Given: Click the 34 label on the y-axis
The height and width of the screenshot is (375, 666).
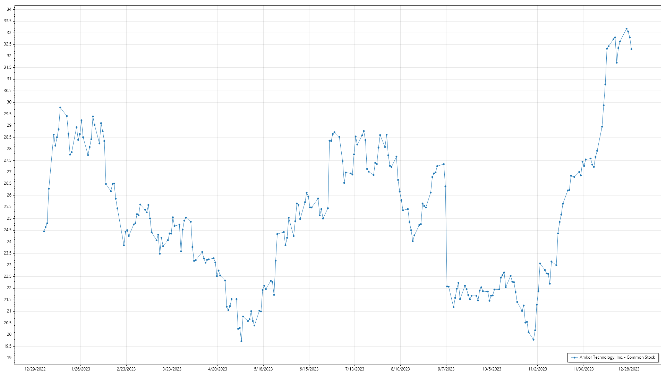Looking at the screenshot, I should coord(9,9).
